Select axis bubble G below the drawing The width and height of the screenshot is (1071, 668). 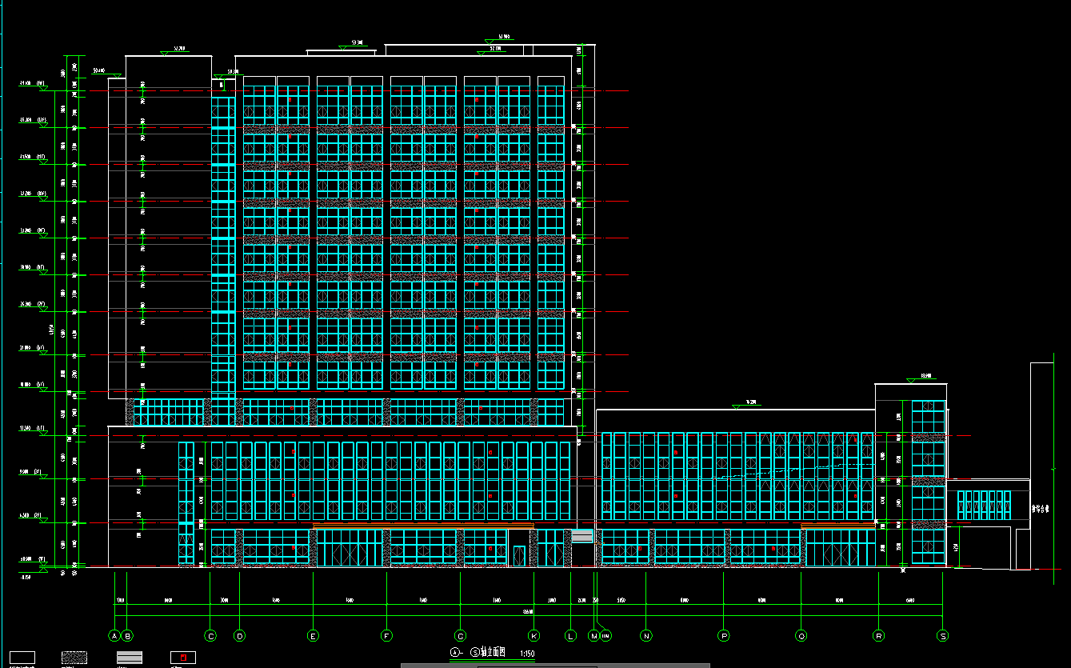pos(460,636)
